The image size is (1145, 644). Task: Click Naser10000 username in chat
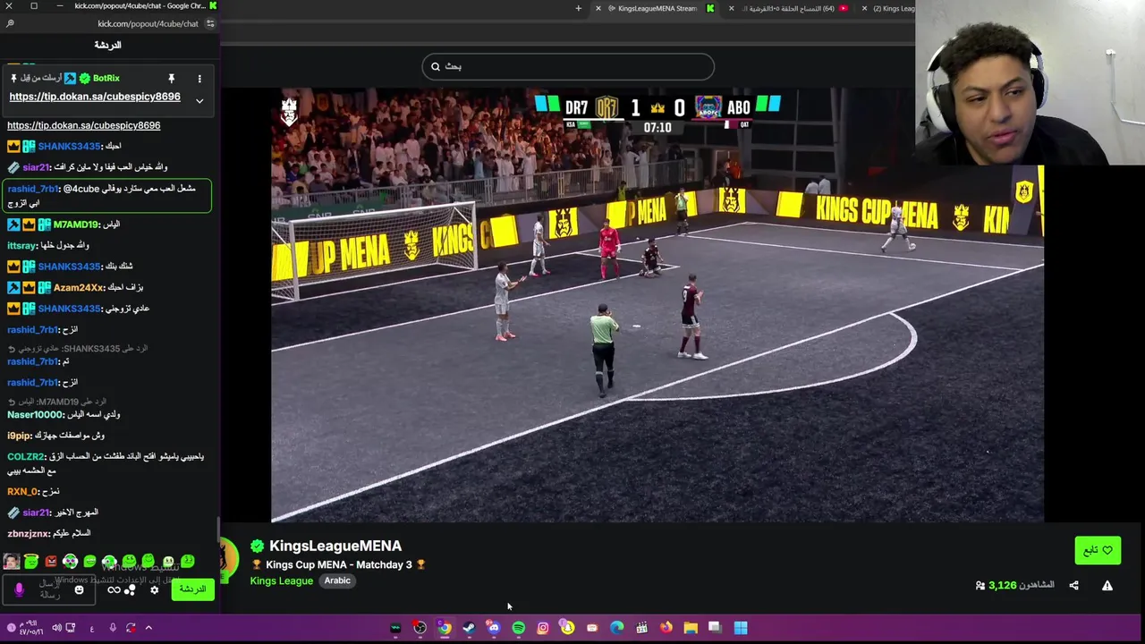[x=36, y=415]
